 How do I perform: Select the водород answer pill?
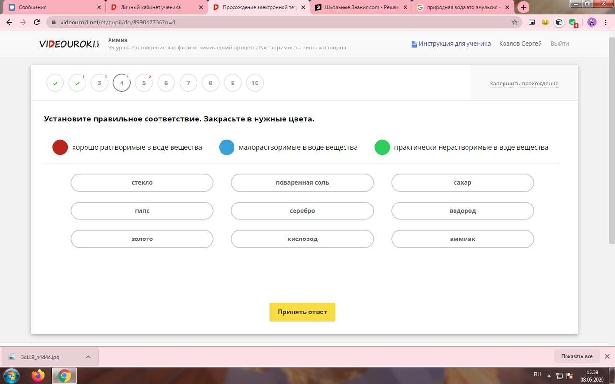point(463,211)
